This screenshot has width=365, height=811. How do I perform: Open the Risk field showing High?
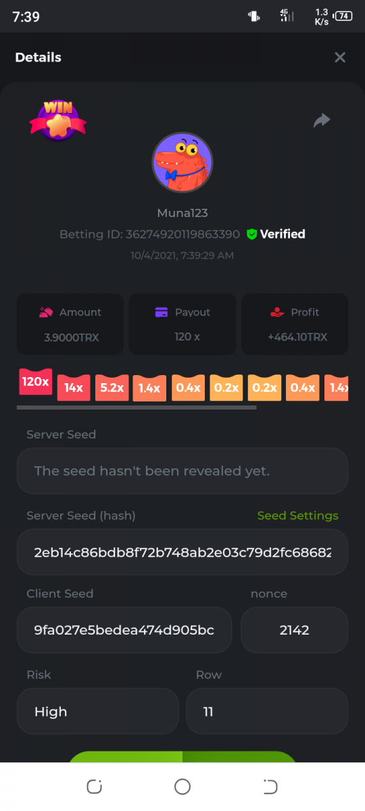click(x=98, y=711)
